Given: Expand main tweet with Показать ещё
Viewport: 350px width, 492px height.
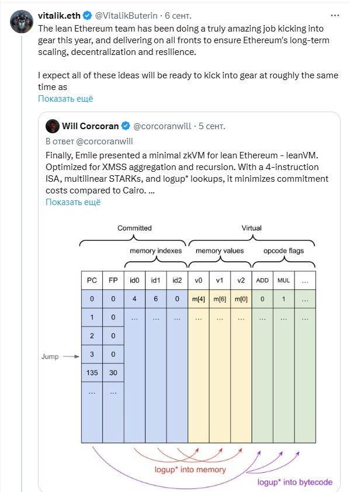Looking at the screenshot, I should pos(65,99).
